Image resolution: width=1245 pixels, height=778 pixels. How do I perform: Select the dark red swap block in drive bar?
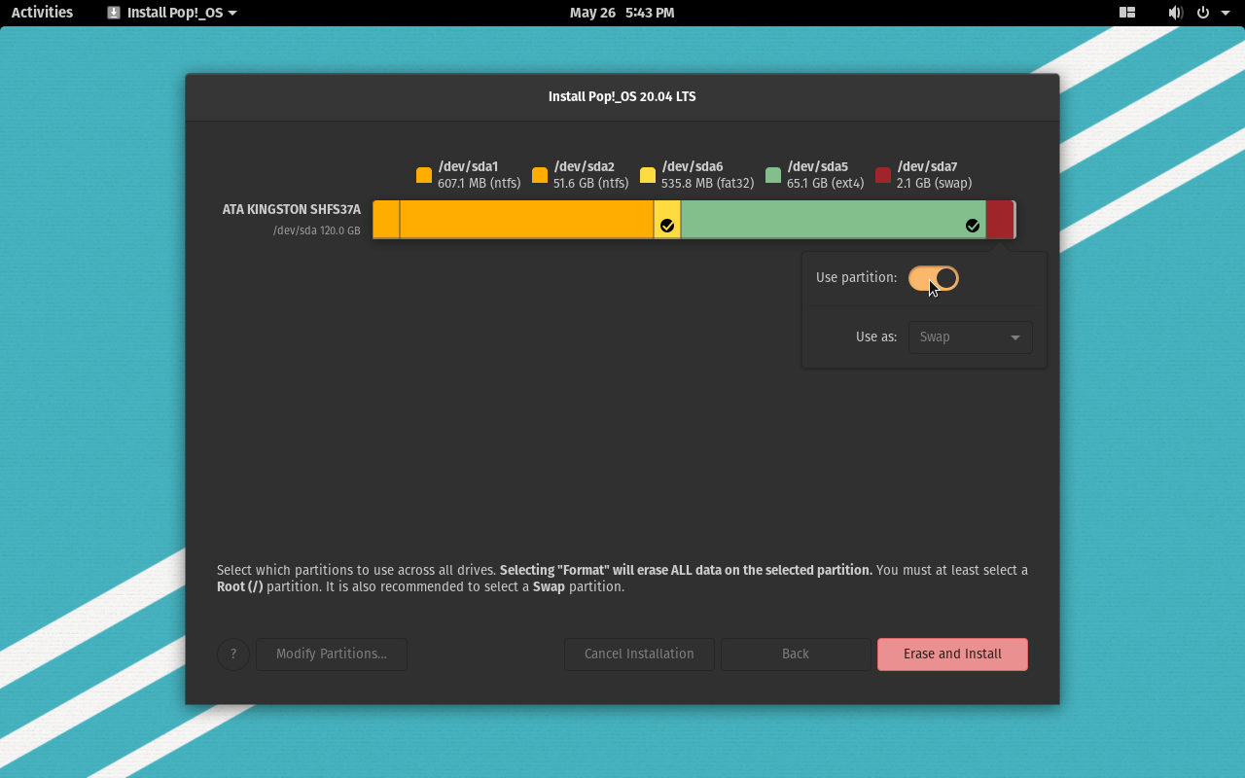tap(1000, 219)
